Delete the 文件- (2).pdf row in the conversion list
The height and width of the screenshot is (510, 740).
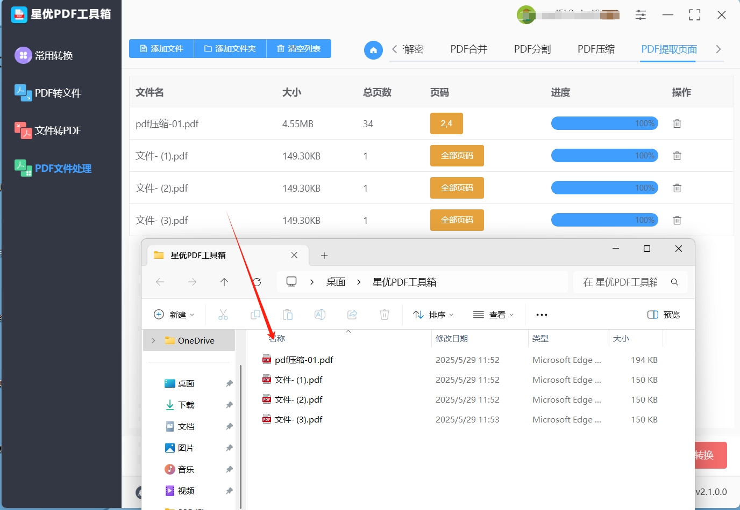(x=677, y=188)
